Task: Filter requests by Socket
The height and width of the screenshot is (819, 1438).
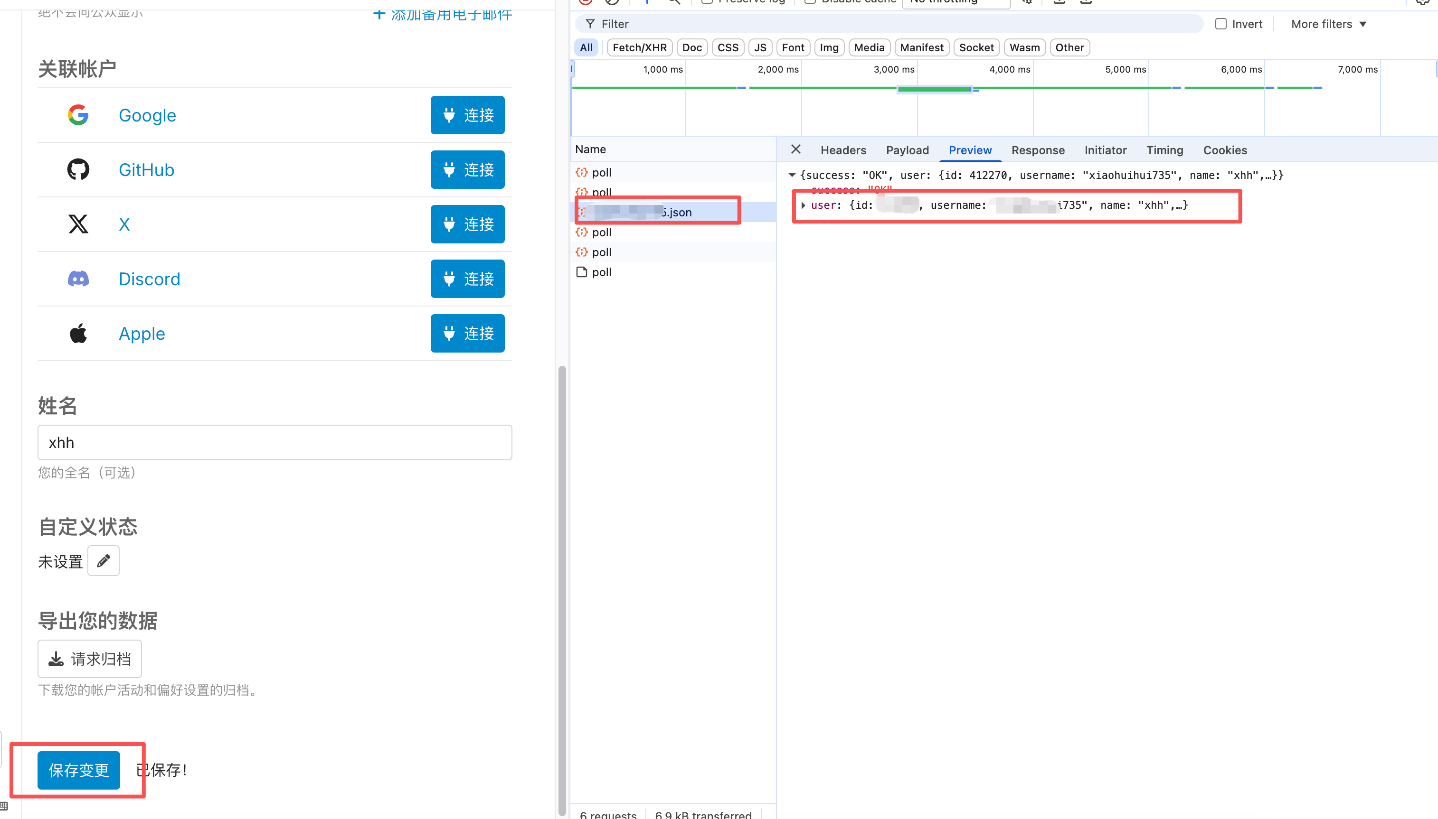Action: 976,47
